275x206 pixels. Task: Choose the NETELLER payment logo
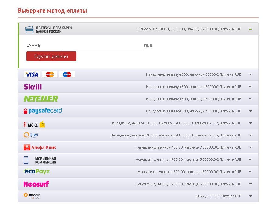[41, 99]
